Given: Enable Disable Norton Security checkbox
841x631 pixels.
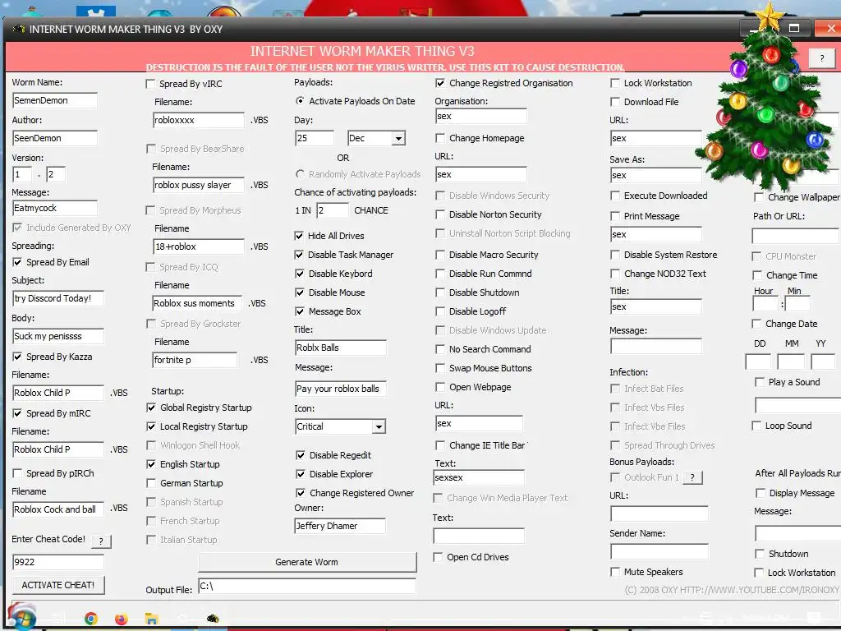Looking at the screenshot, I should [x=440, y=214].
